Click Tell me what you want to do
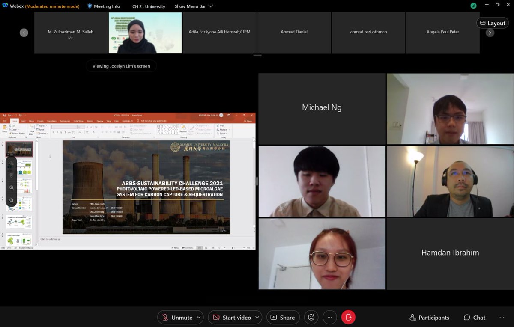This screenshot has height=327, width=514. coord(152,121)
